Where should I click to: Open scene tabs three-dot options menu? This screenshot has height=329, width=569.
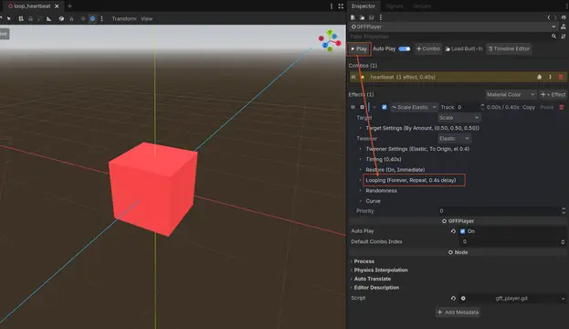[x=332, y=6]
